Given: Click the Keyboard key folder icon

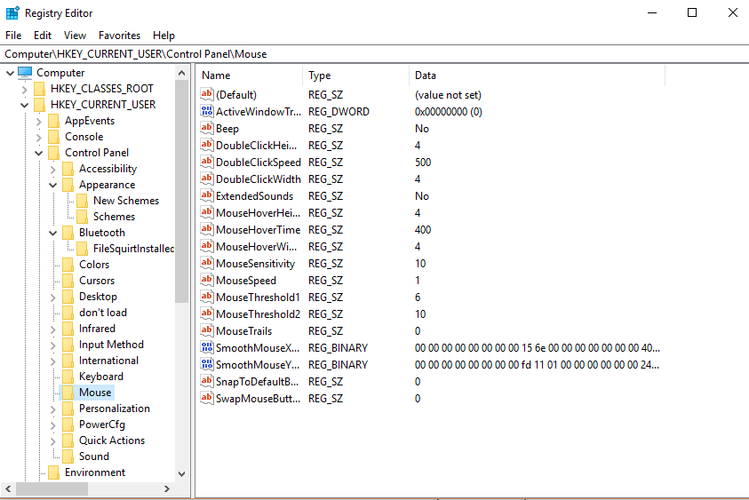Looking at the screenshot, I should click(x=68, y=377).
